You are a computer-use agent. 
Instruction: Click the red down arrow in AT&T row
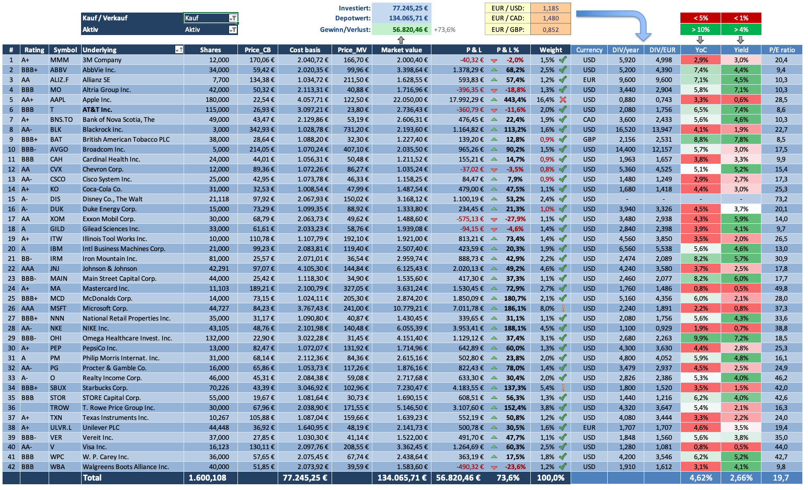[494, 110]
